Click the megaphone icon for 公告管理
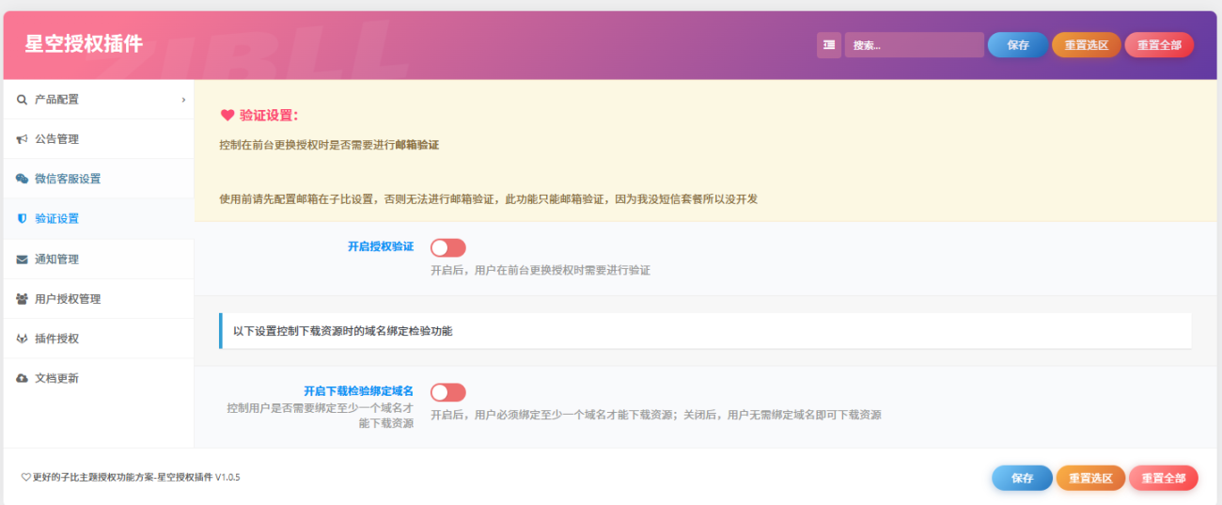This screenshot has height=505, width=1222. pyautogui.click(x=22, y=139)
